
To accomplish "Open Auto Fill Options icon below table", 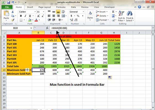I will coord(110,77).
